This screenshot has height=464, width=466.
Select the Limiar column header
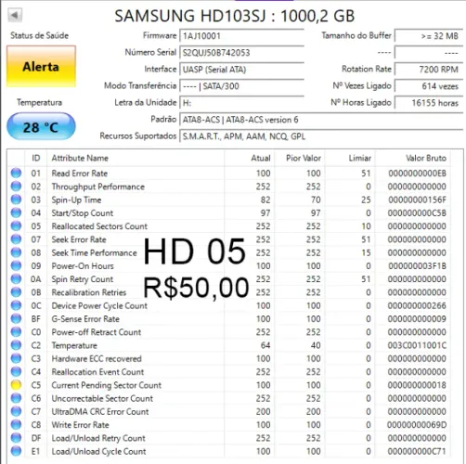pos(350,158)
